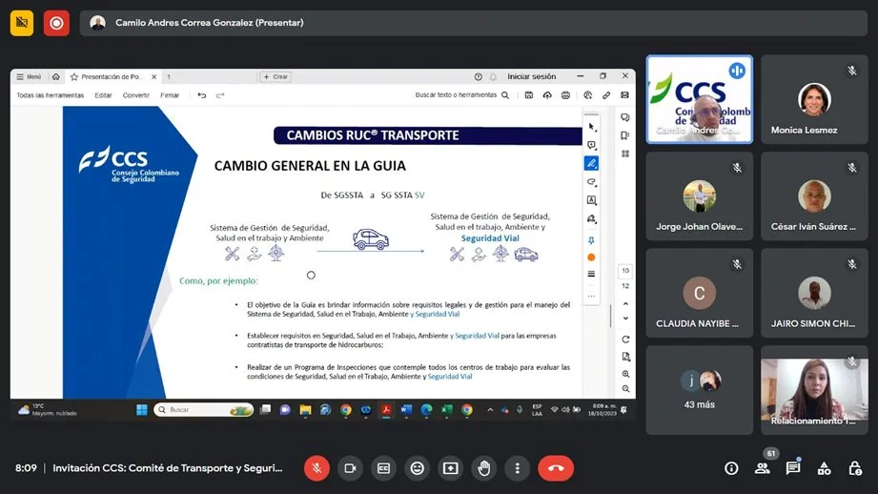The height and width of the screenshot is (494, 878).
Task: Select the freehand lasso draw tool
Action: tap(592, 182)
